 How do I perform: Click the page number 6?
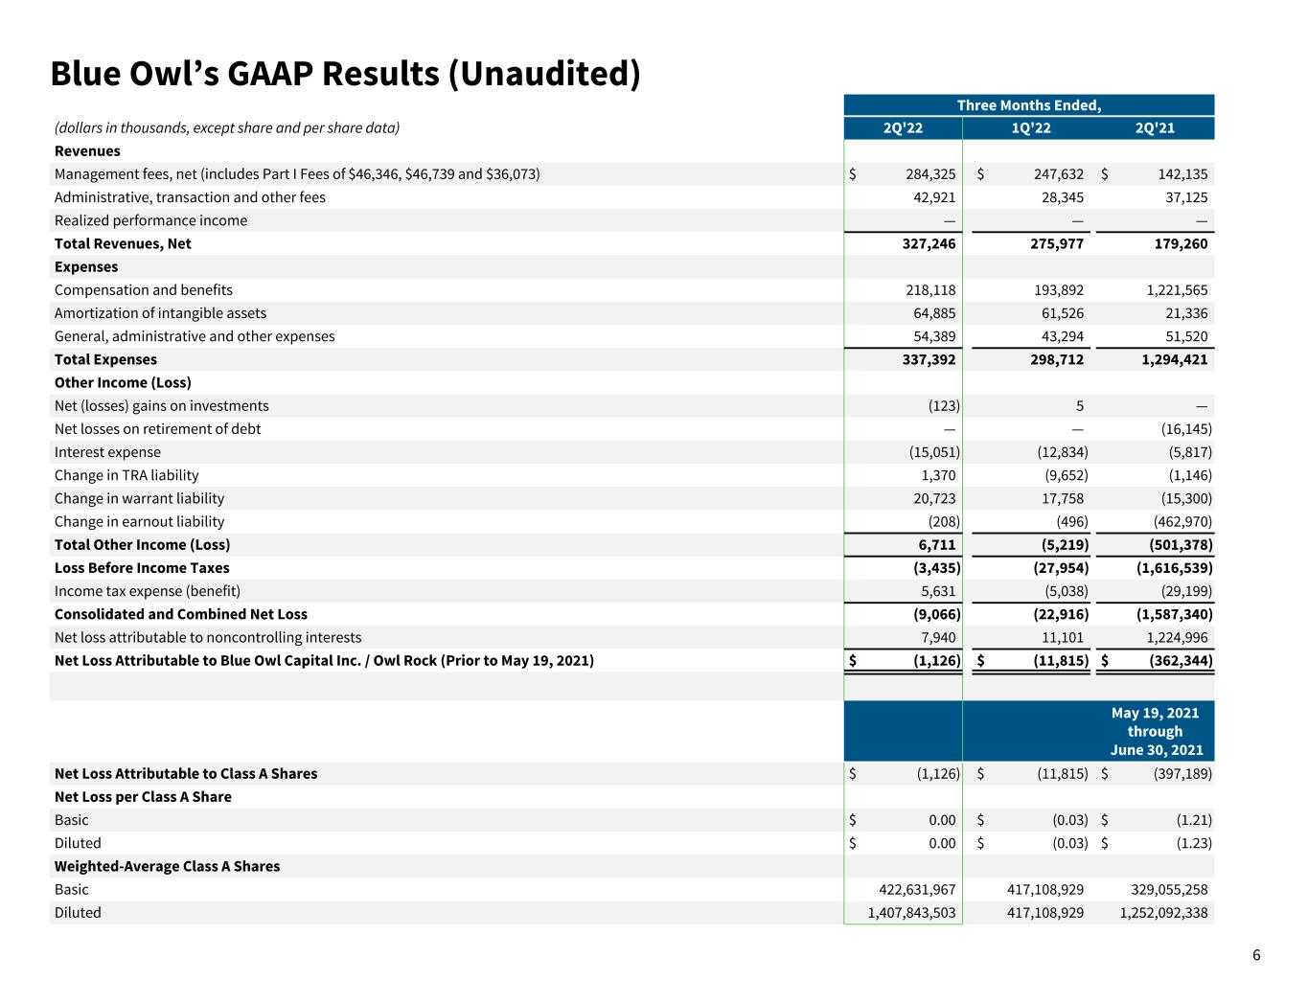point(1256,955)
